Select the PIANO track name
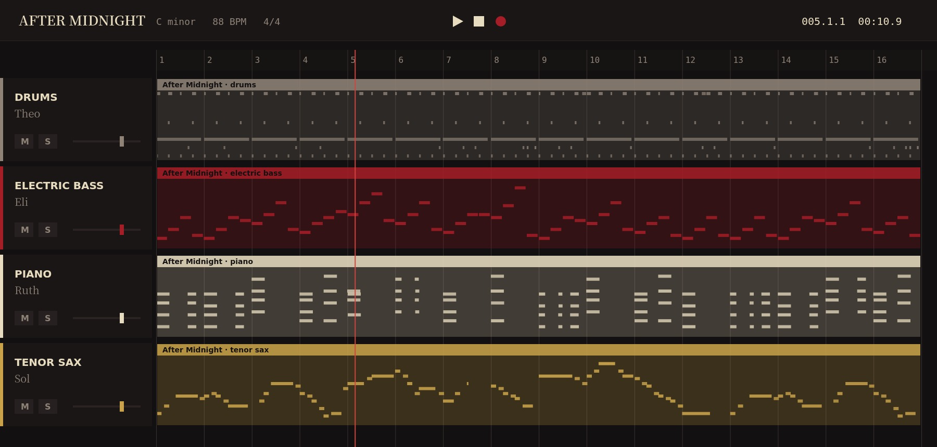Screen dimensions: 937x447 pos(33,274)
